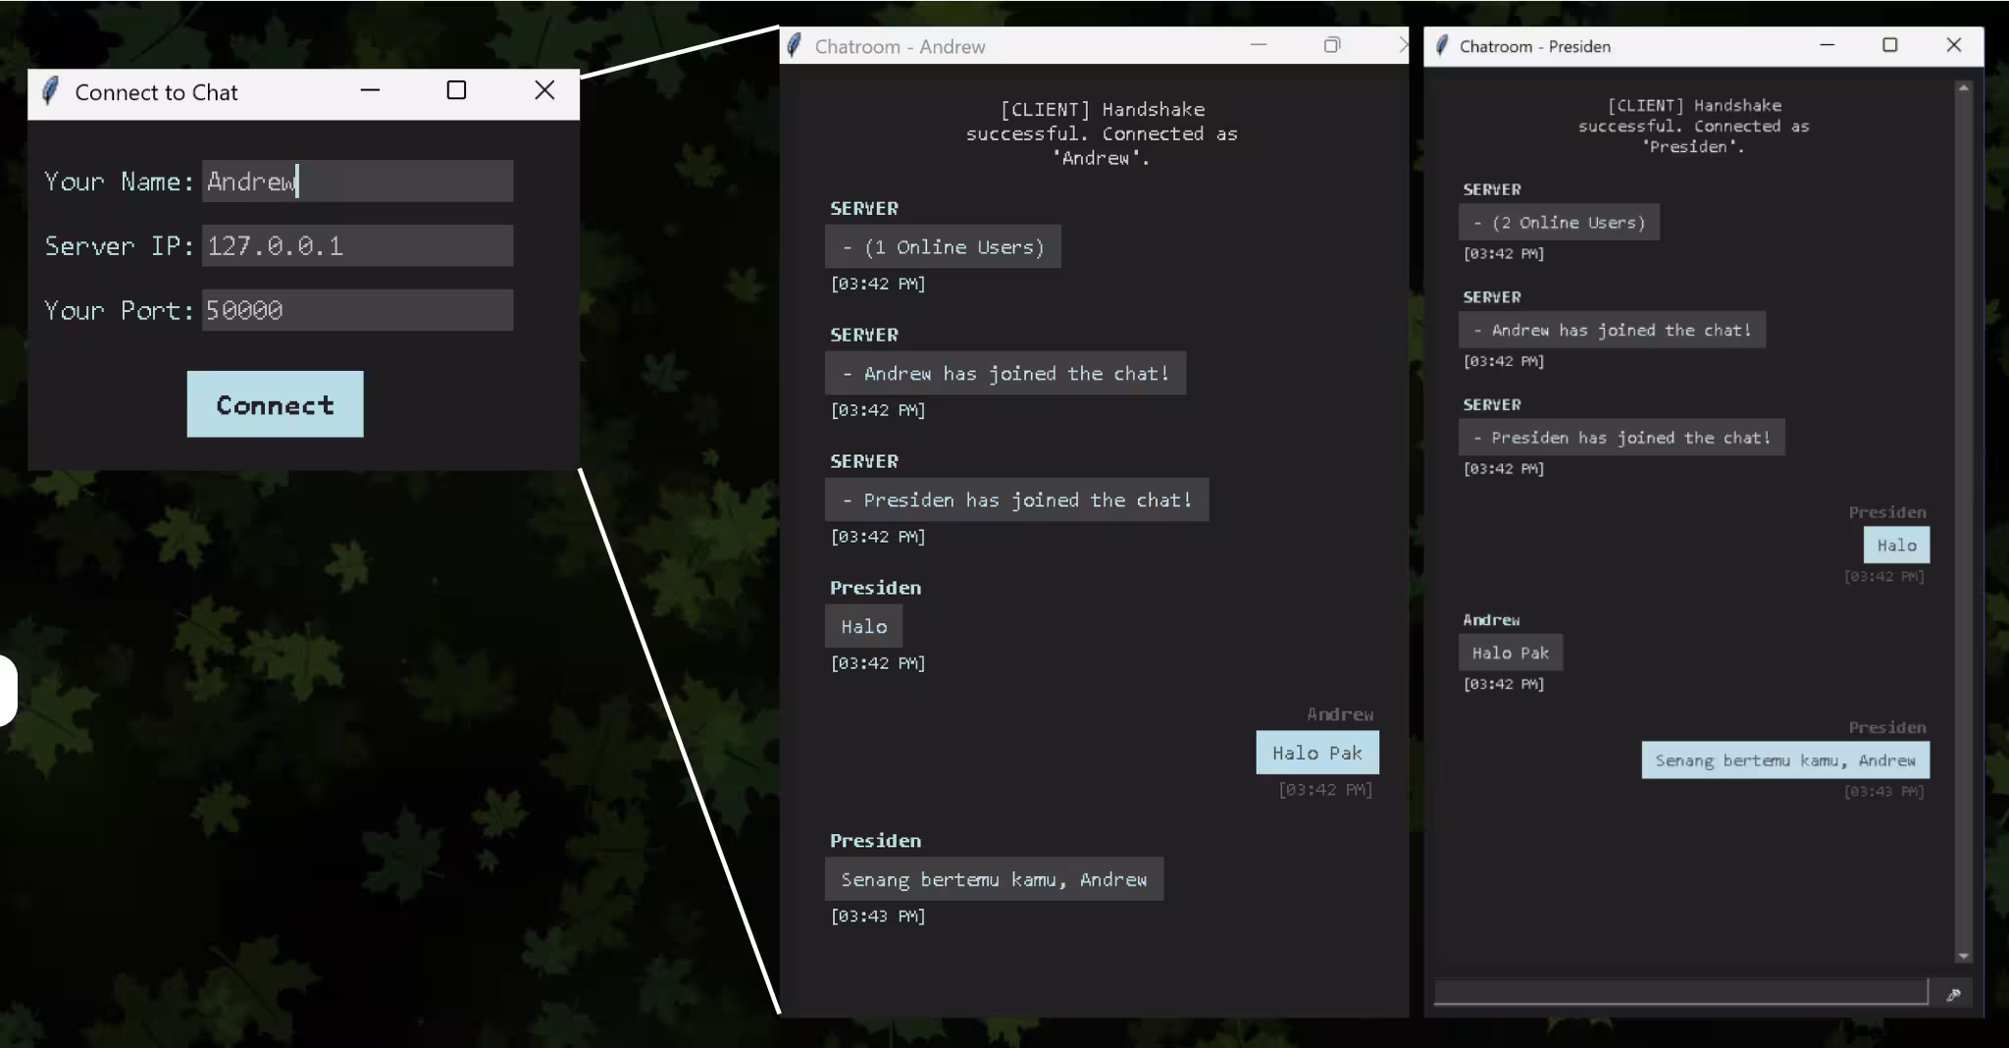Screen dimensions: 2009x1048
Task: Select the Halo Pak message bubble
Action: (x=1316, y=752)
